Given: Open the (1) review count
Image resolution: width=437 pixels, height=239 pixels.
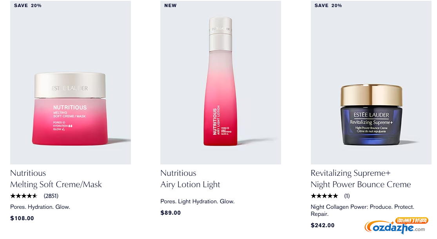Looking at the screenshot, I should pos(347,196).
